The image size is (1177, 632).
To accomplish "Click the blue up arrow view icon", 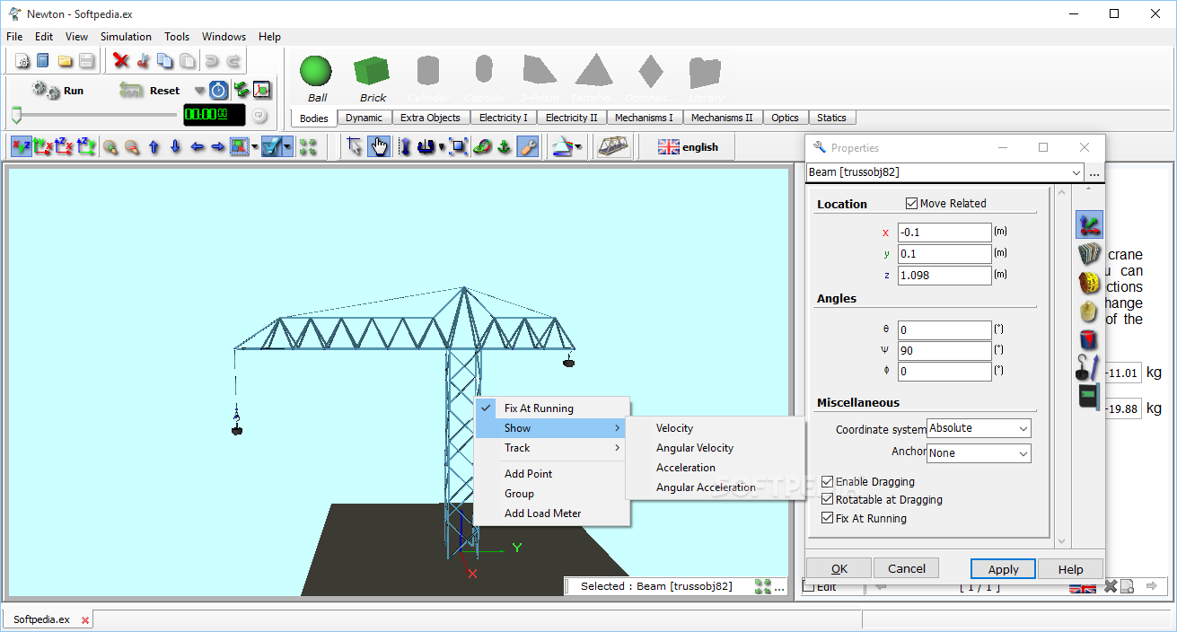I will pyautogui.click(x=154, y=147).
